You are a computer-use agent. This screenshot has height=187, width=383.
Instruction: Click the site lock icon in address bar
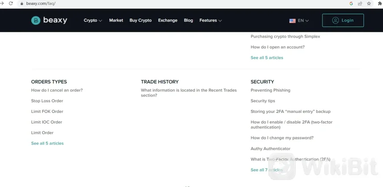pyautogui.click(x=21, y=3)
